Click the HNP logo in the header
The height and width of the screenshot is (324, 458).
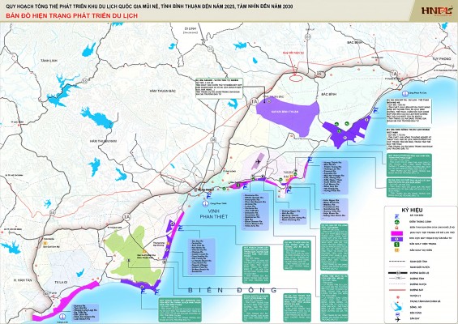point(436,11)
